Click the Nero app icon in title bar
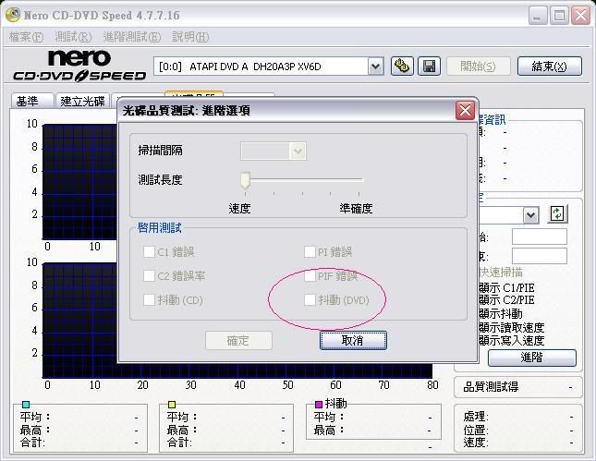596x461 pixels. point(12,16)
